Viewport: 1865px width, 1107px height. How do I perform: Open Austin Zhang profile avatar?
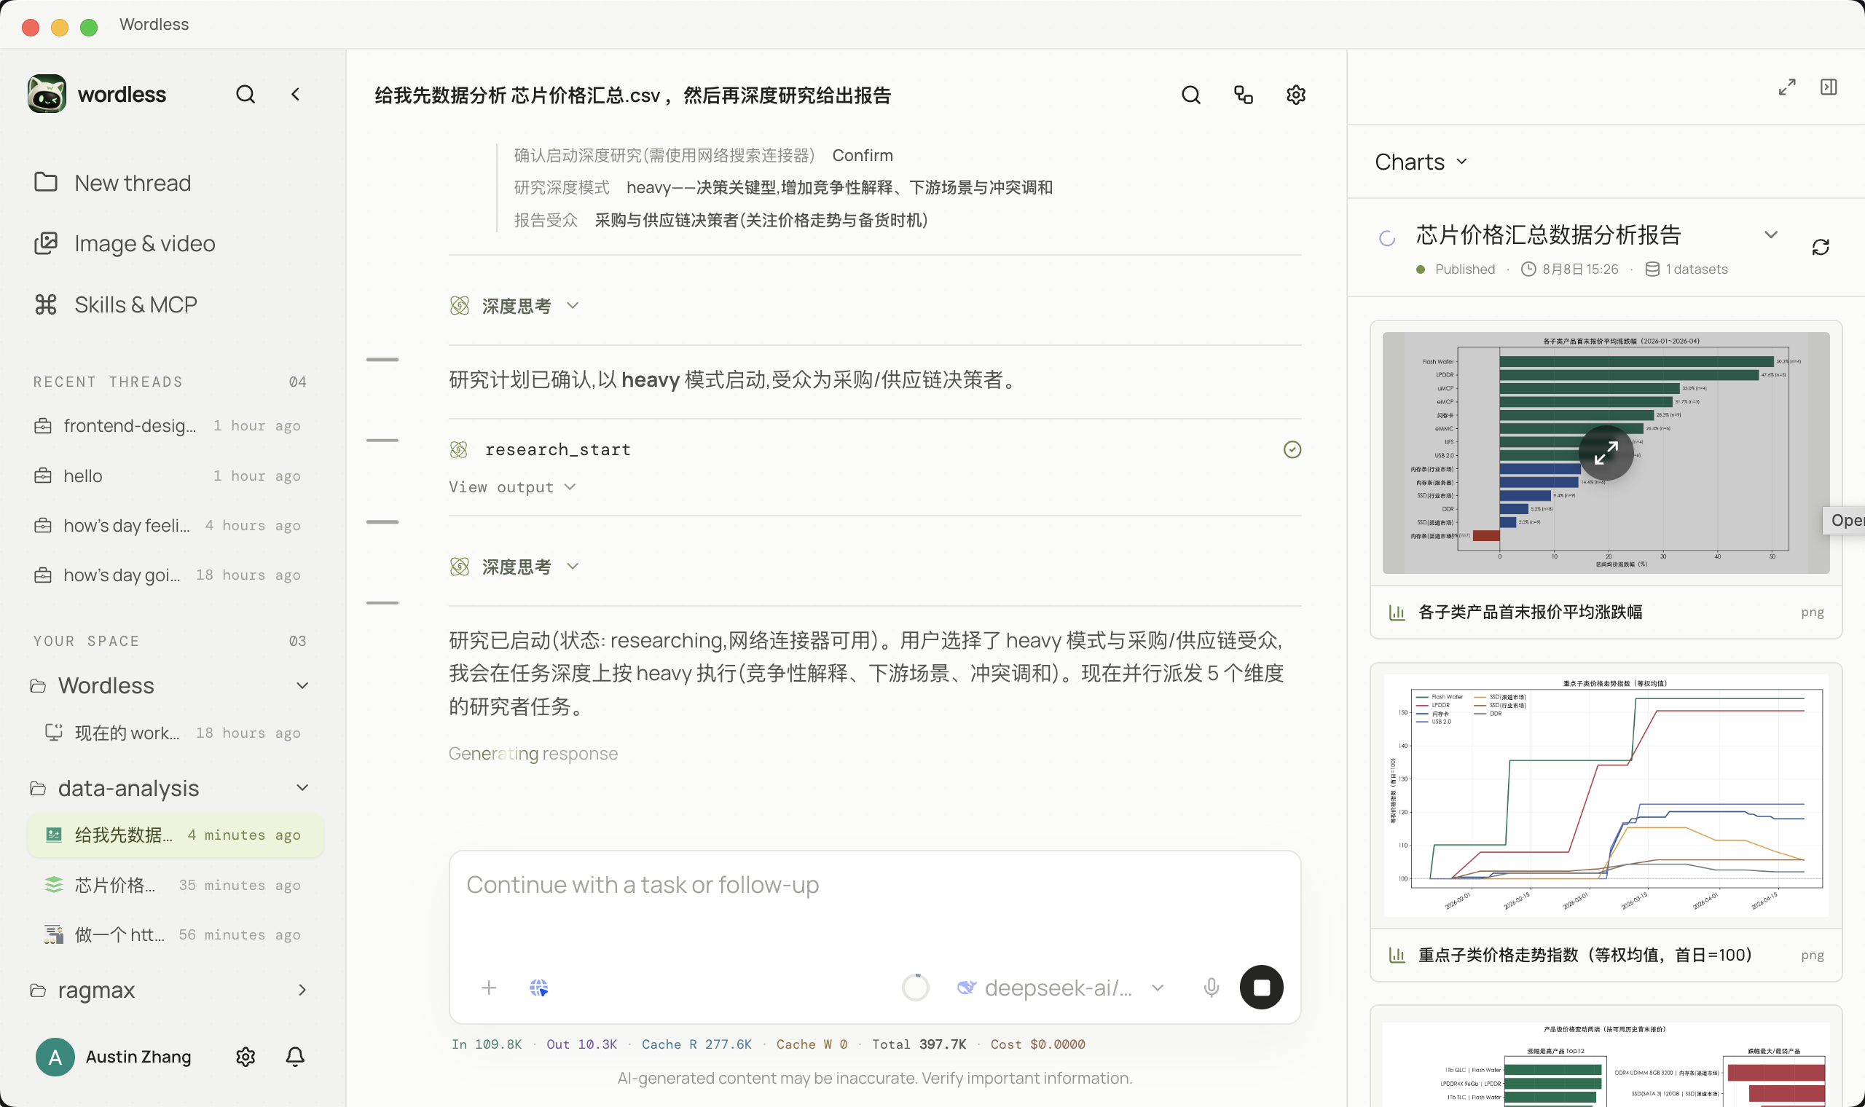55,1056
